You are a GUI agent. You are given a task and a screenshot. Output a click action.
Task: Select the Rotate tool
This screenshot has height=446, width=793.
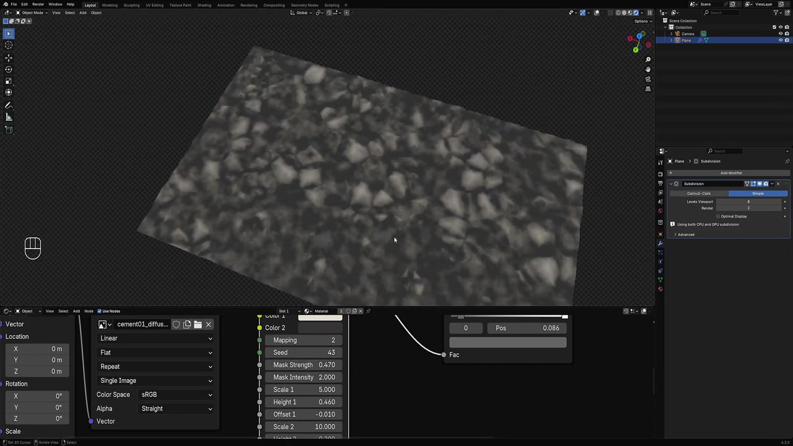pyautogui.click(x=9, y=69)
